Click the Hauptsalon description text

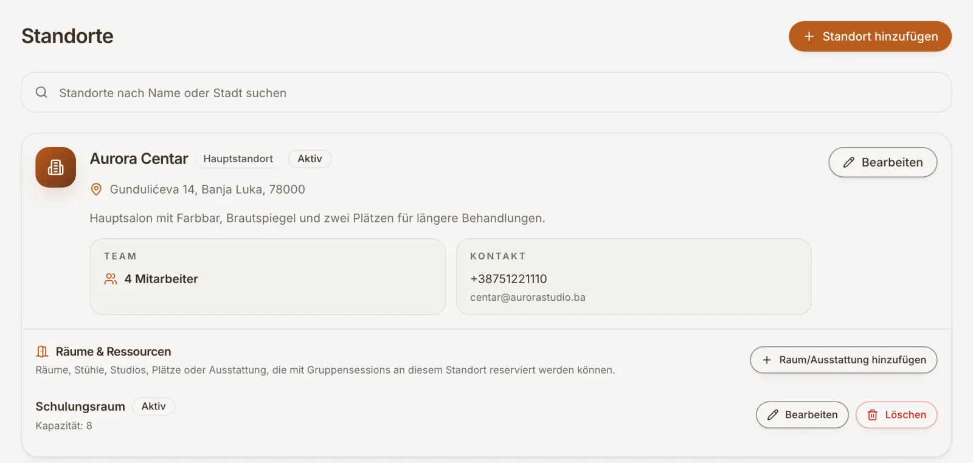click(x=317, y=218)
